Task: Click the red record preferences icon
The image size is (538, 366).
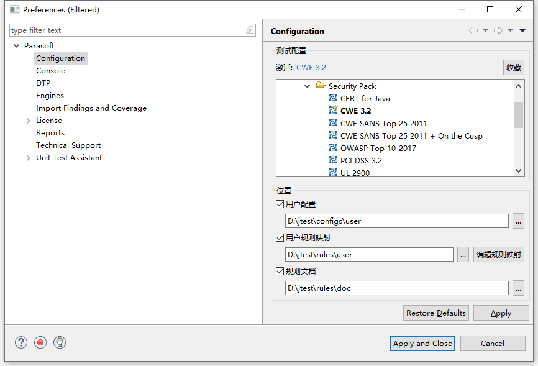Action: click(x=40, y=342)
